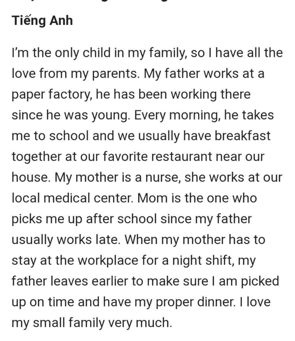Click the "Tiếng Anh" heading
Screen dimensions: 295x341
click(42, 21)
